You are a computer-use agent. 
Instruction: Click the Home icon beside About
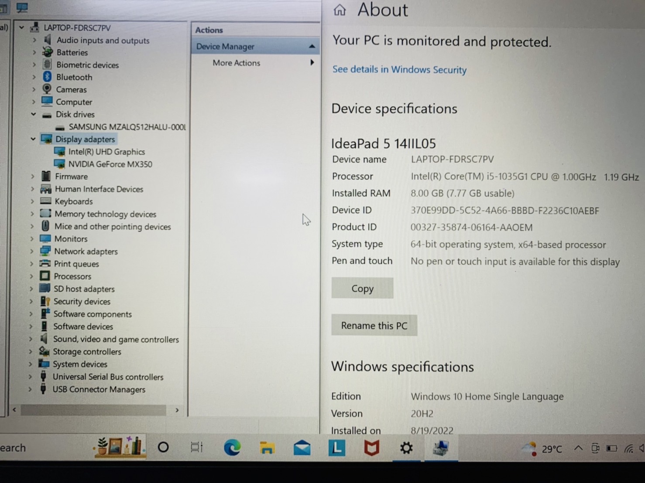[x=340, y=10]
